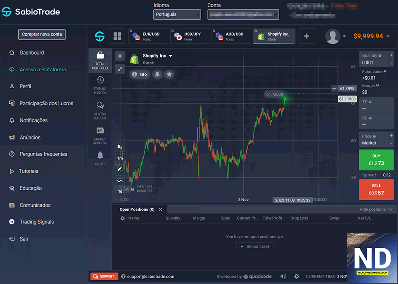
Task: Collapse panel with Hide positions
Action: [x=376, y=209]
